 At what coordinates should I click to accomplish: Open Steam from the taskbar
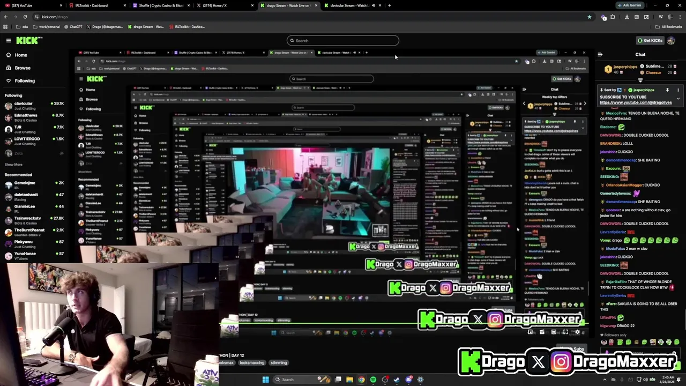[x=397, y=380]
